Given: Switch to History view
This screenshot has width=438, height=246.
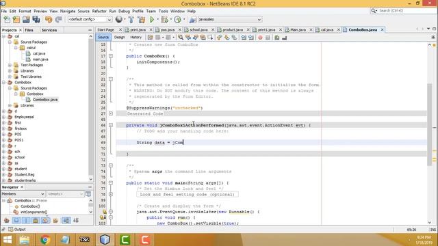Looking at the screenshot, I should click(136, 37).
